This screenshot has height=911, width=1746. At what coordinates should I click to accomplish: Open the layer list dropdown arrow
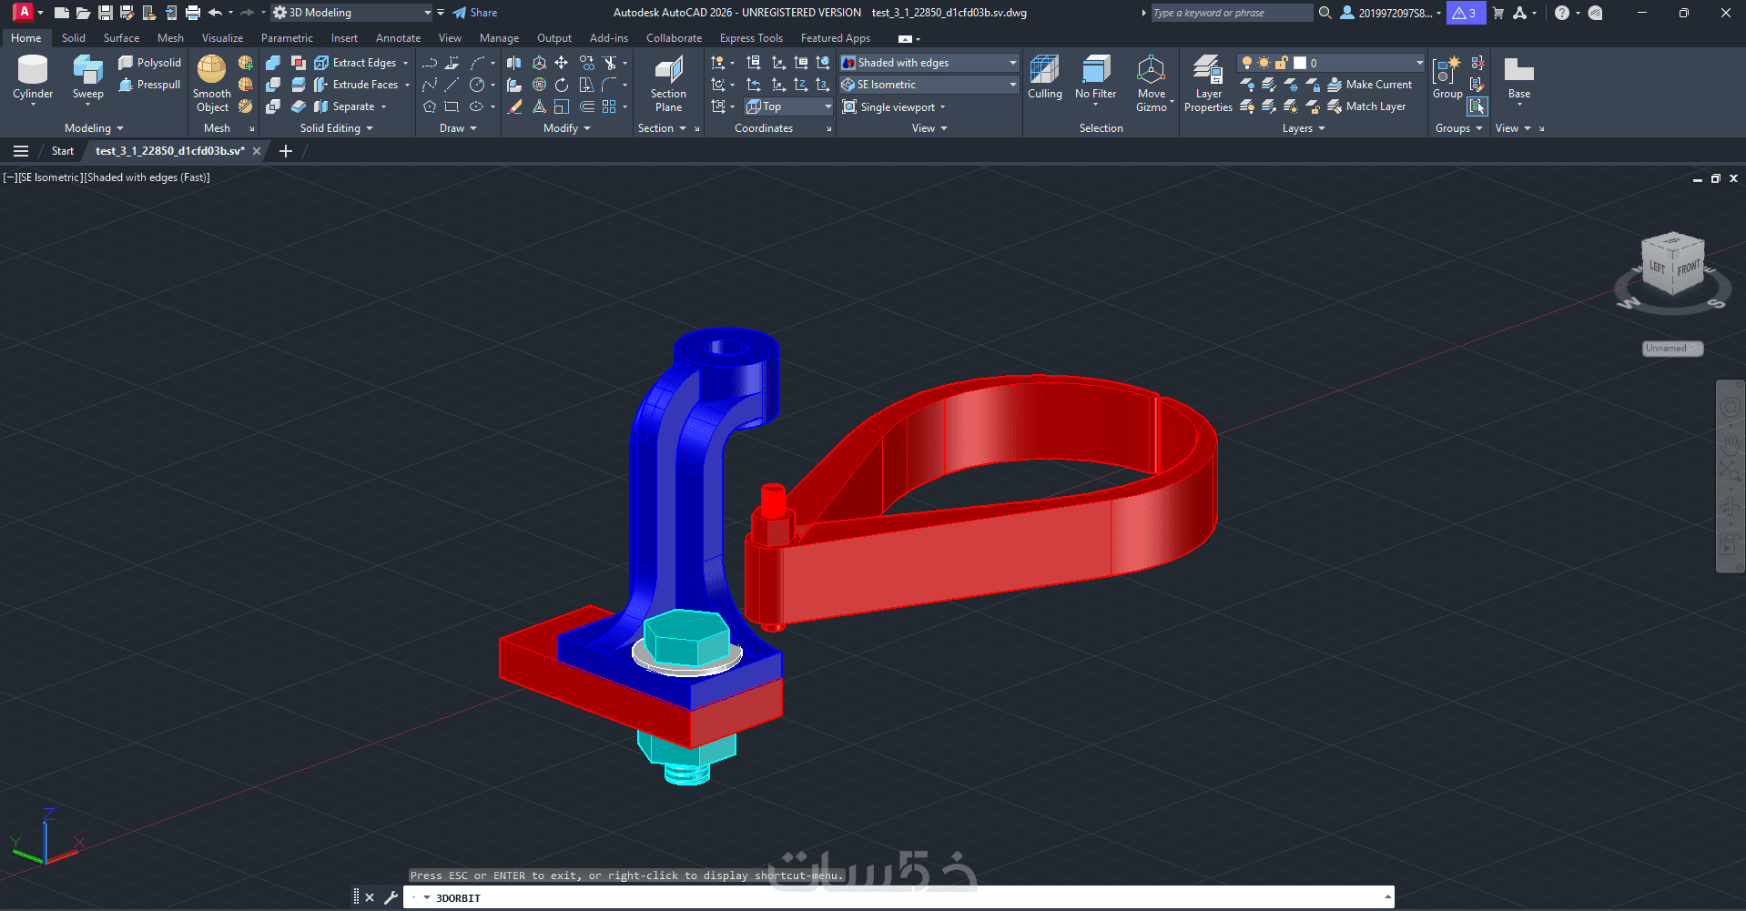[x=1418, y=63]
